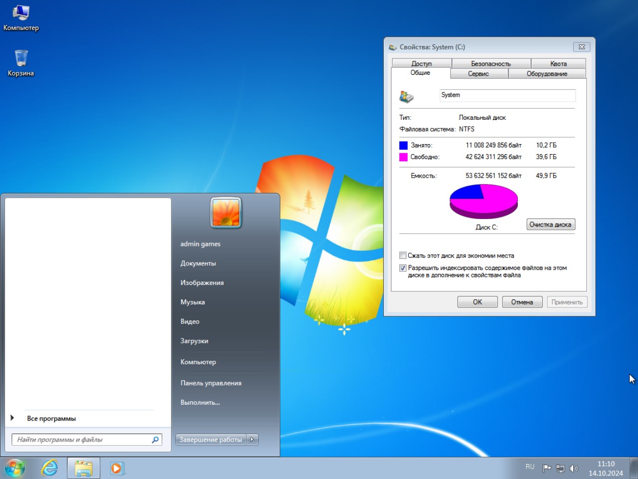Switch to the Доступ tab
Screen dimensions: 638x479
(x=422, y=63)
